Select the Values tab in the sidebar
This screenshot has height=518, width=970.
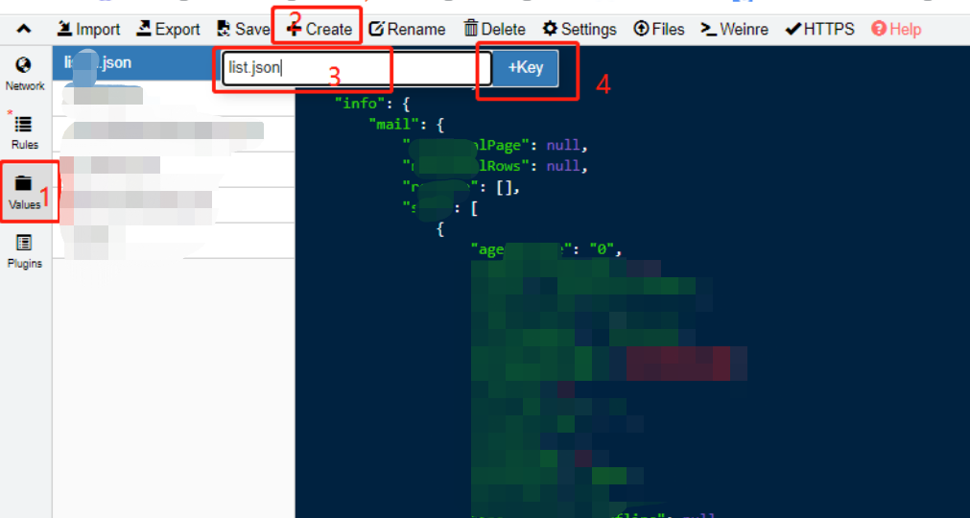pyautogui.click(x=25, y=192)
